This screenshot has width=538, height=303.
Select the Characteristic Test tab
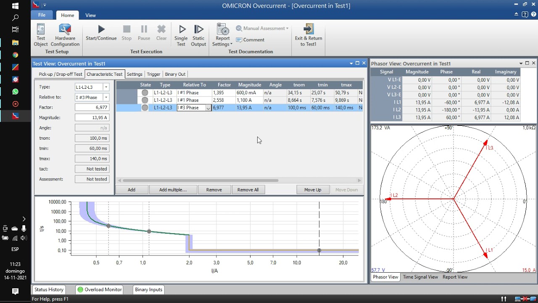tap(105, 74)
